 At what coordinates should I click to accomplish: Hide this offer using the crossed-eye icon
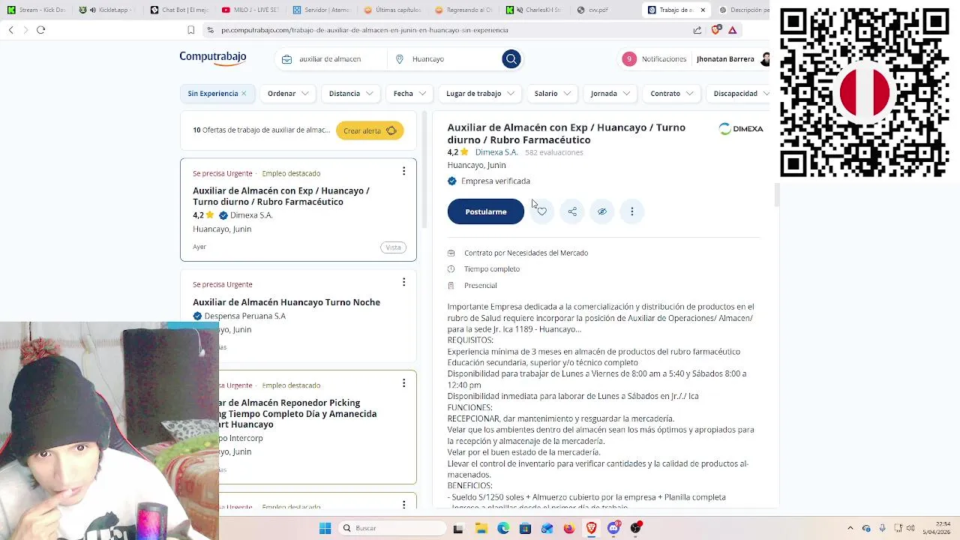(x=602, y=211)
